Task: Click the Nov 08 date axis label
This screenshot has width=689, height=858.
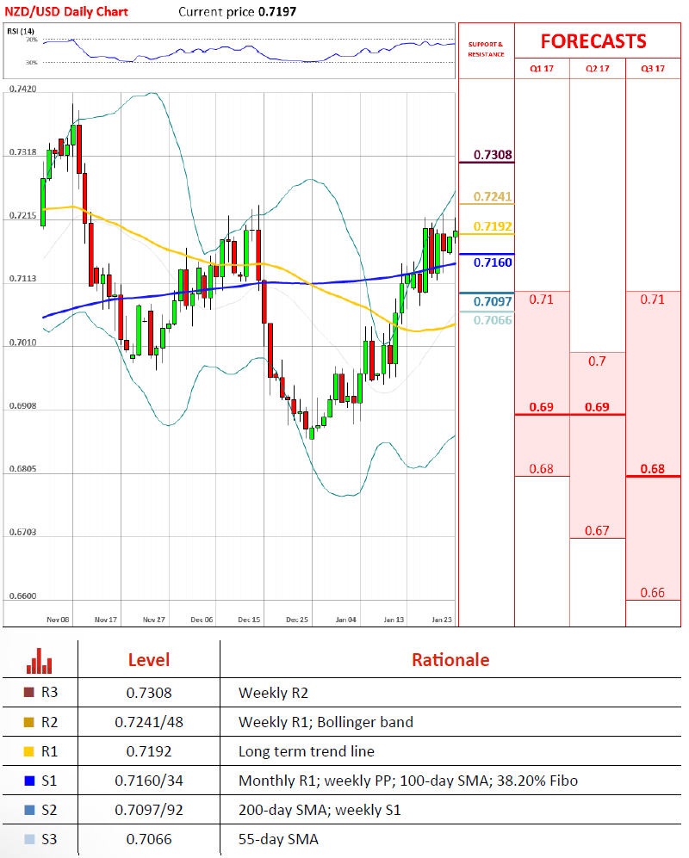Action: (58, 620)
